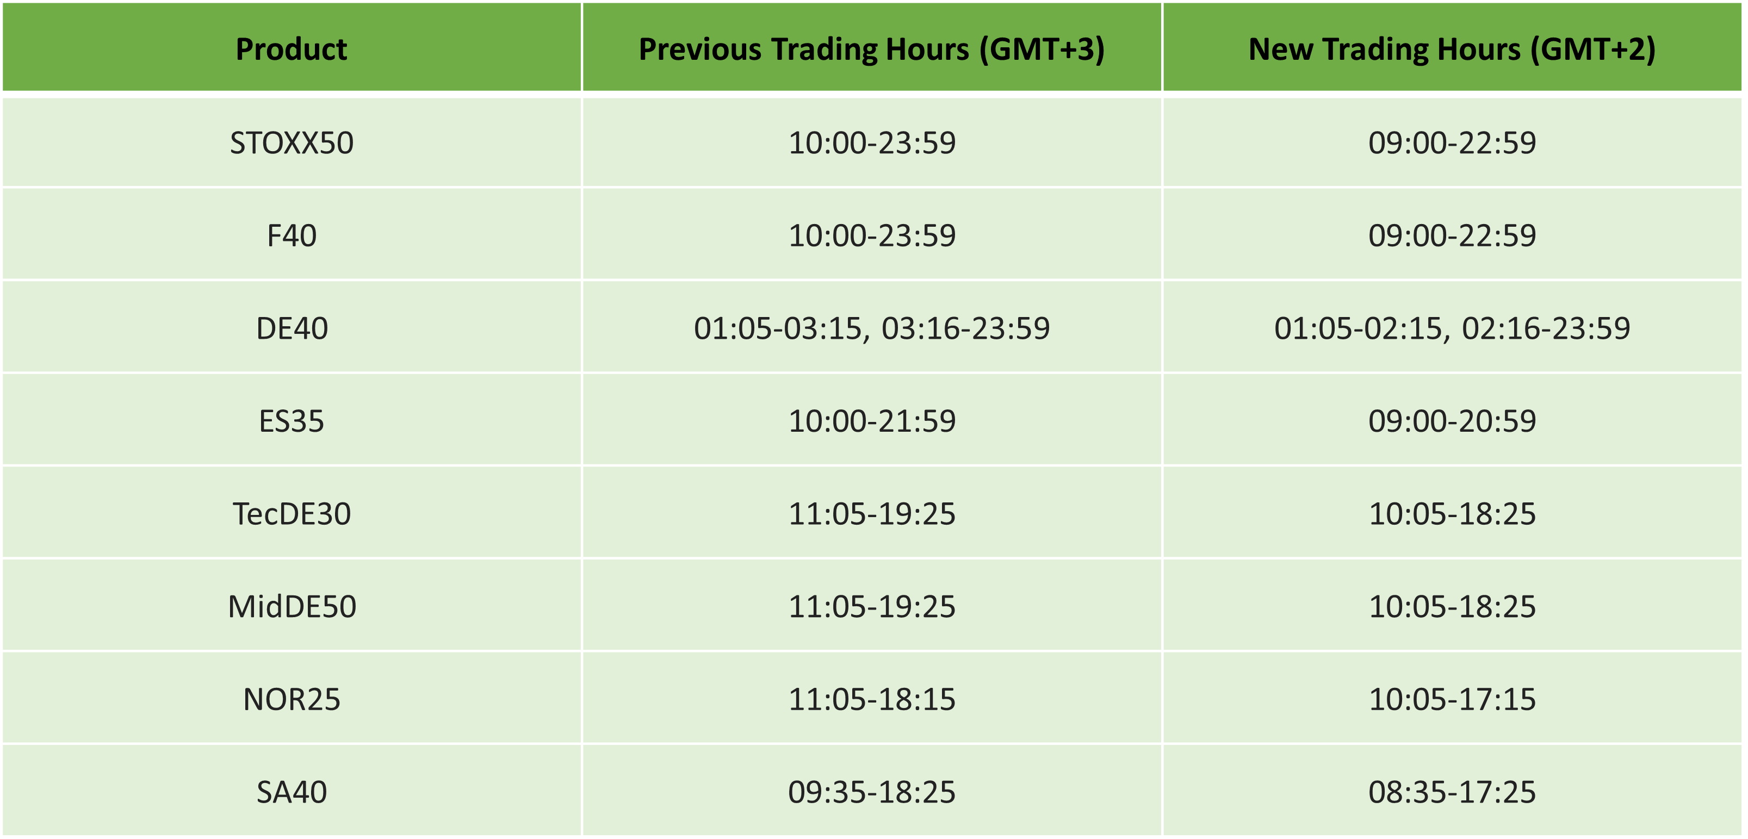This screenshot has height=839, width=1748.
Task: Select ES35's new hours 09:00-20:59
Action: coord(1452,421)
